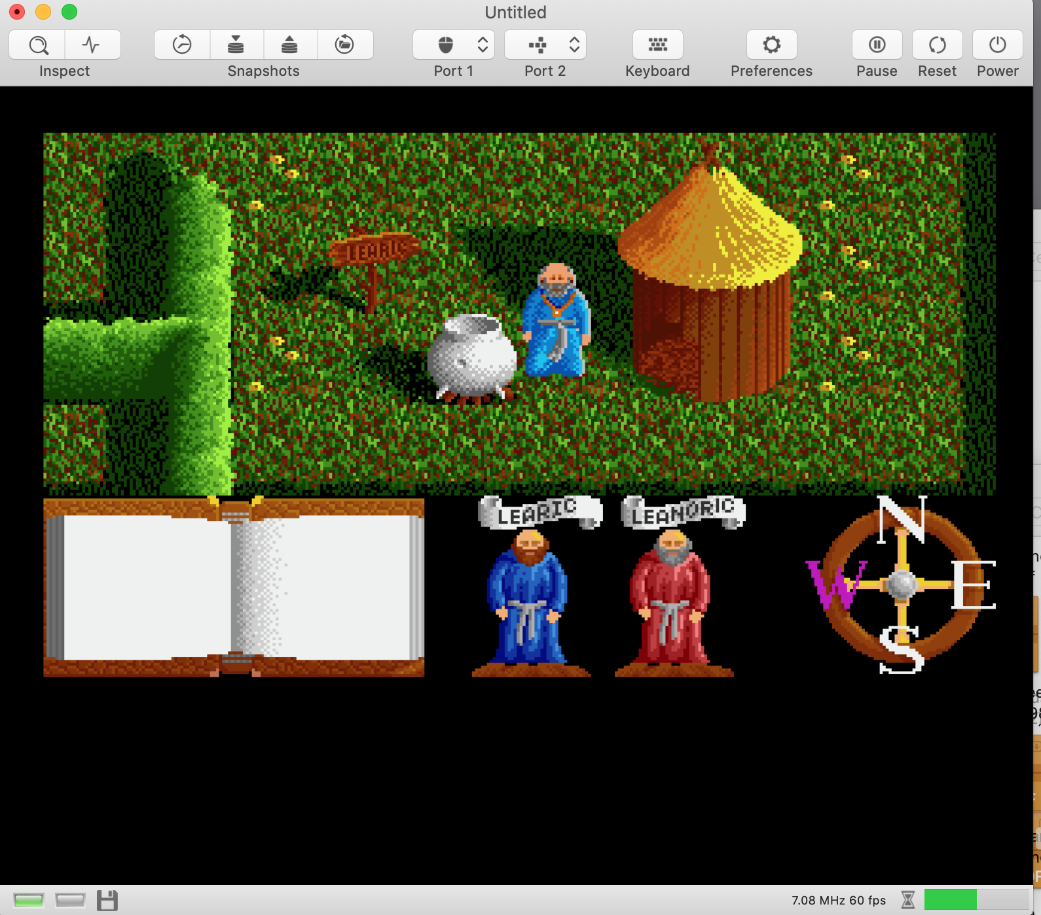Click the floppy disk status bar icon
The image size is (1041, 915).
(x=107, y=901)
